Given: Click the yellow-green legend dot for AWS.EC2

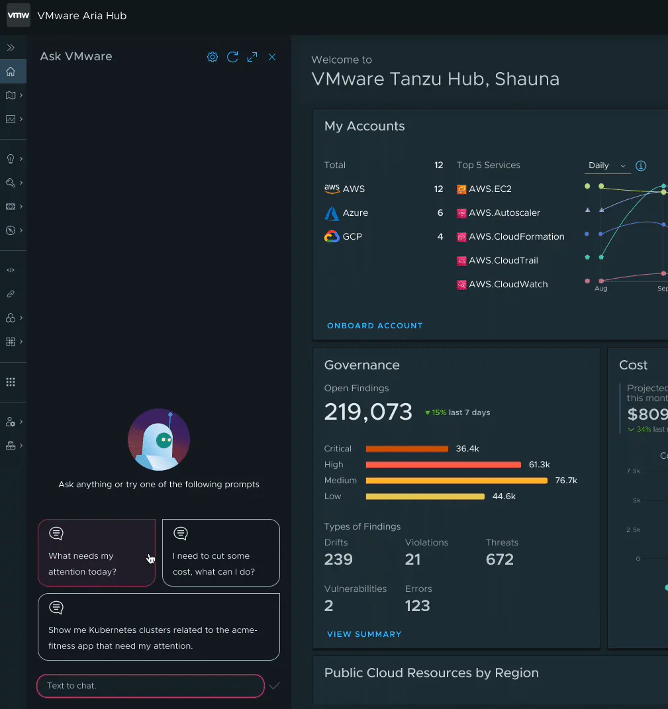Looking at the screenshot, I should pyautogui.click(x=587, y=186).
